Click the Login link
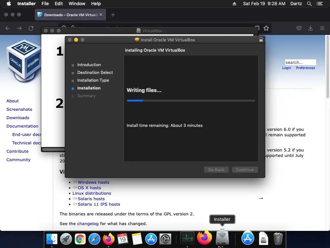This screenshot has width=330, height=248. (286, 68)
